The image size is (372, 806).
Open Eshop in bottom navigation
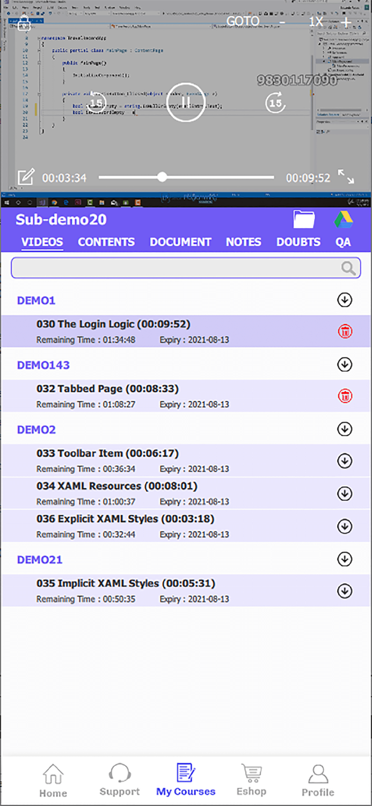click(251, 780)
